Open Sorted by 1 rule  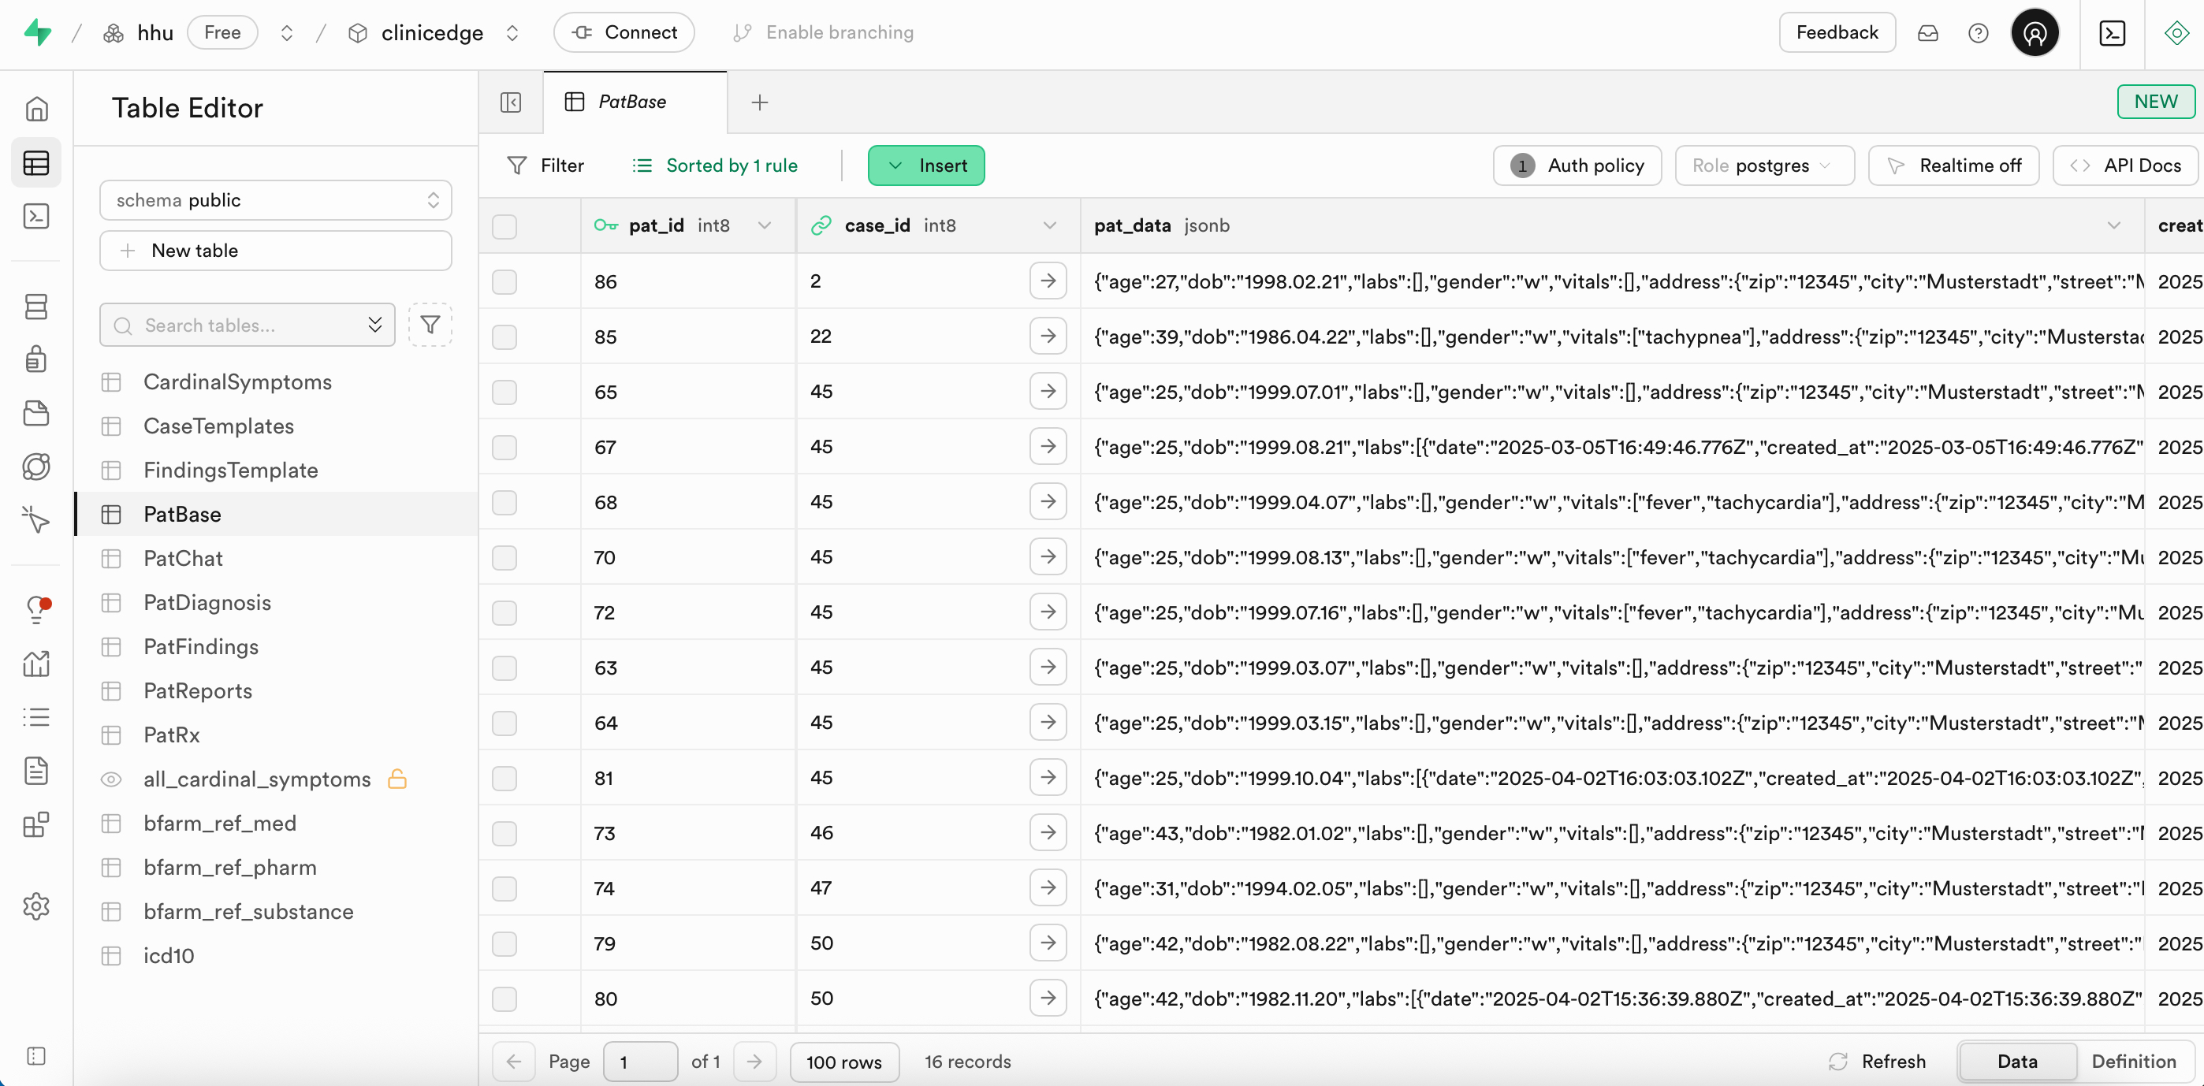(714, 165)
